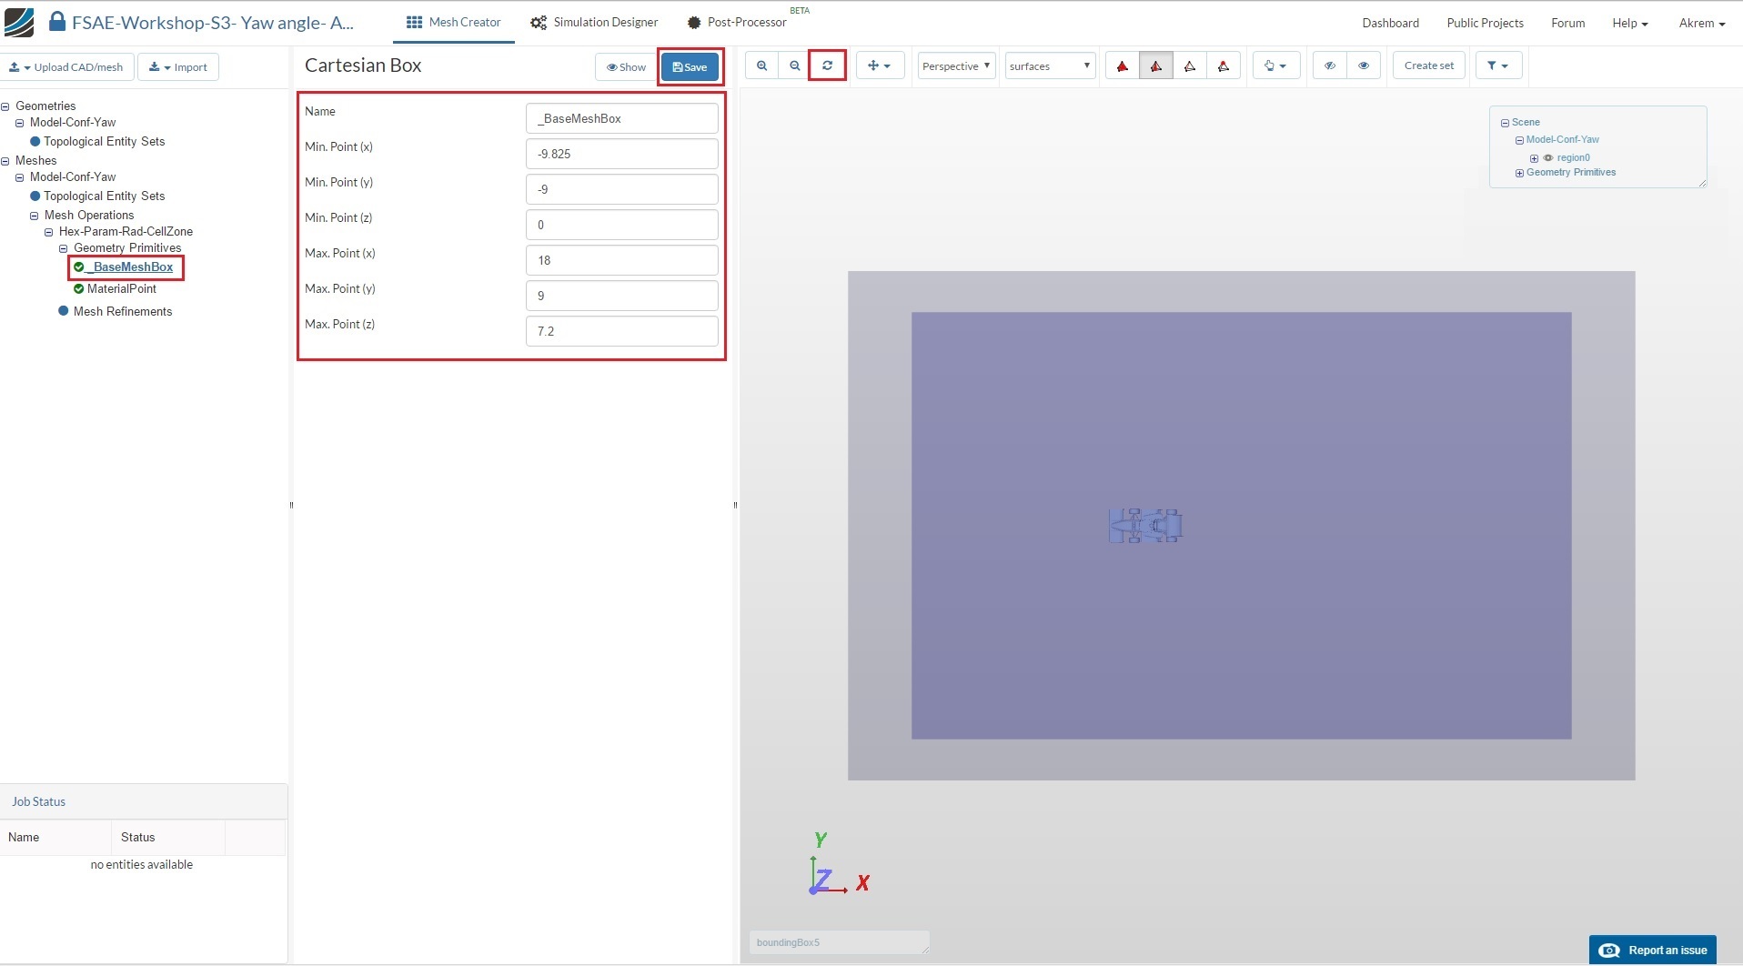Switch to the Simulation Designer tab
This screenshot has width=1743, height=966.
594,22
